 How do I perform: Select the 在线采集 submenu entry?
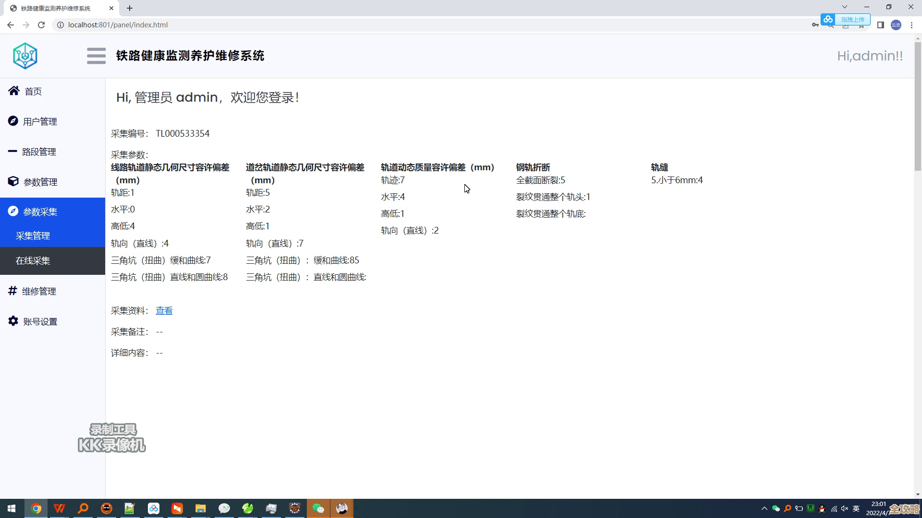(x=32, y=260)
